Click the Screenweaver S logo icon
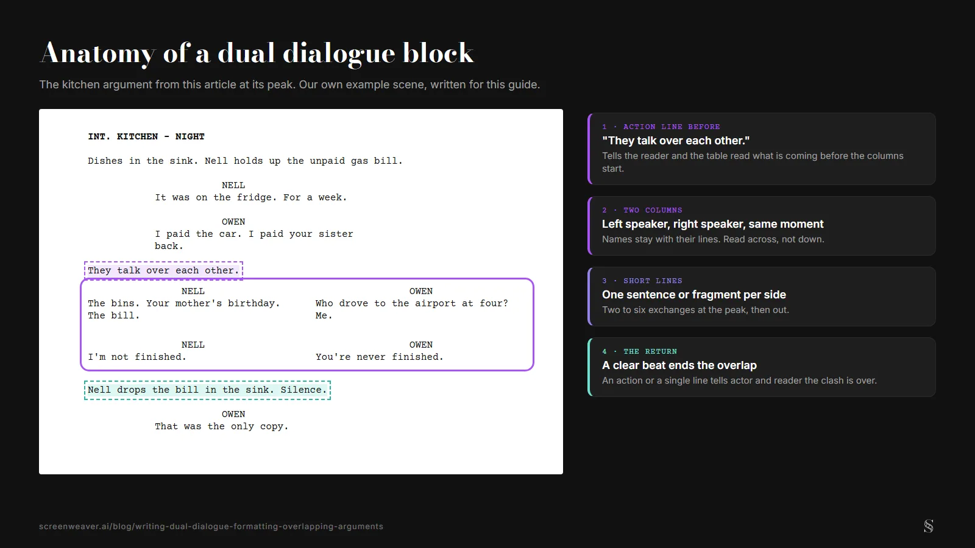 (929, 526)
